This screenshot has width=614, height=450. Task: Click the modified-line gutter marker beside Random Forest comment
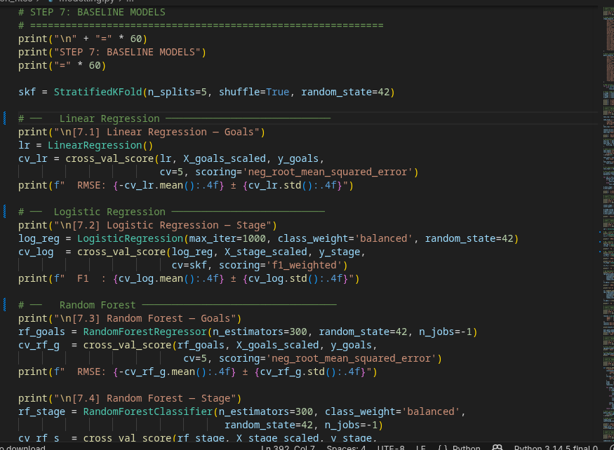click(5, 304)
